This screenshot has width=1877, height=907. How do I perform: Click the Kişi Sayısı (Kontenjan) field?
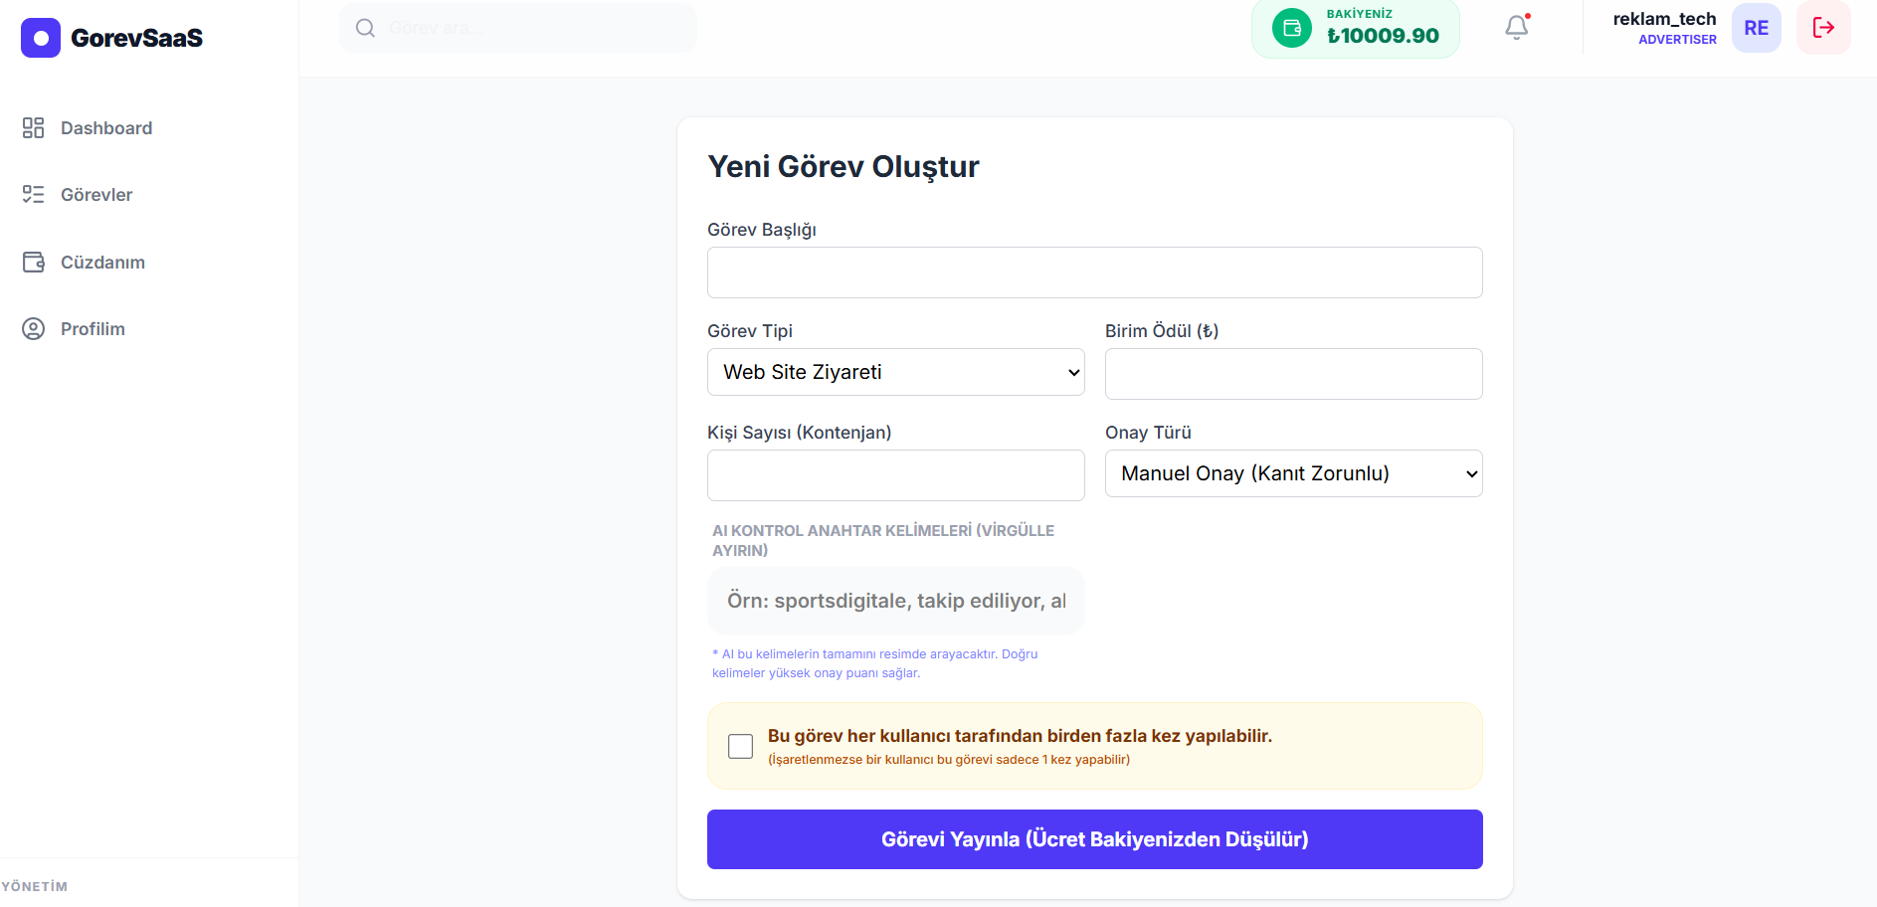(x=895, y=475)
